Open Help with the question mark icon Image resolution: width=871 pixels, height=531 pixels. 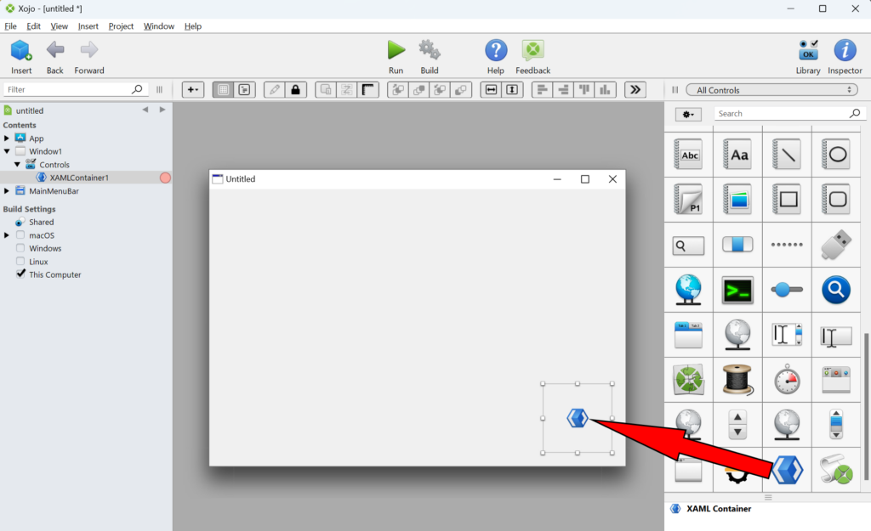pyautogui.click(x=496, y=50)
